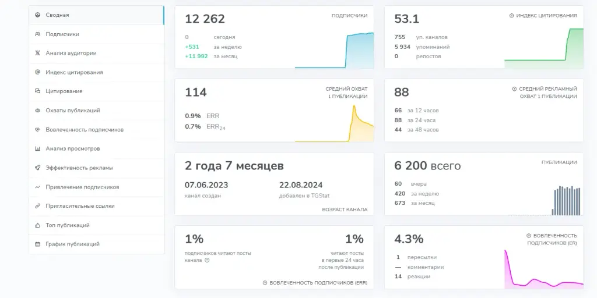Open График публикаций section
This screenshot has width=597, height=298.
point(96,244)
